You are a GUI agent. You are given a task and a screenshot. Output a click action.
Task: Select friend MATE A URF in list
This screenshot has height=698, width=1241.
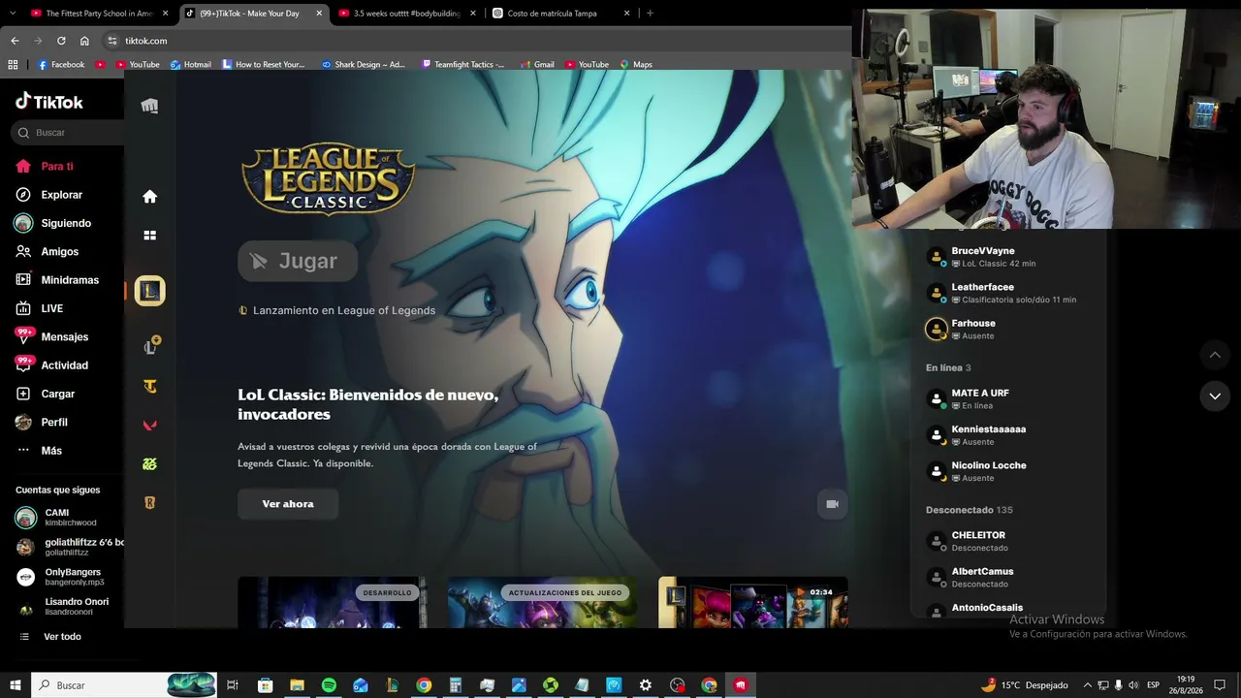click(1008, 398)
